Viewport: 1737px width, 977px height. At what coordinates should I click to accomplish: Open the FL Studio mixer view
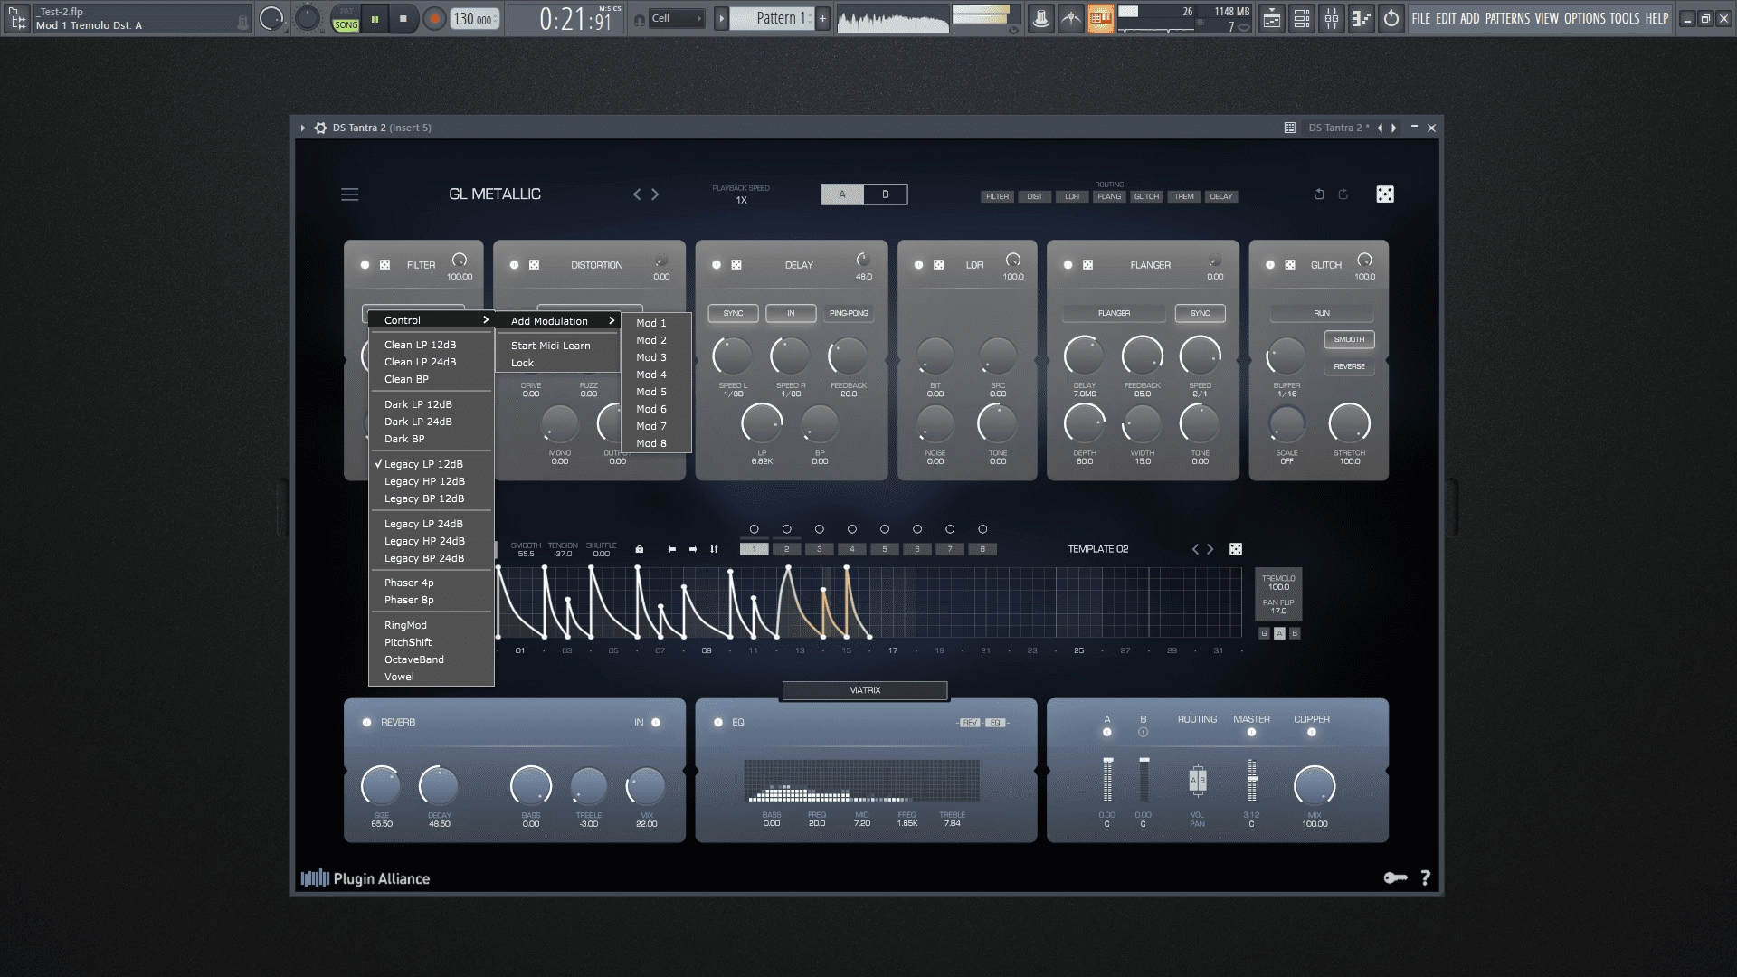pyautogui.click(x=1332, y=18)
